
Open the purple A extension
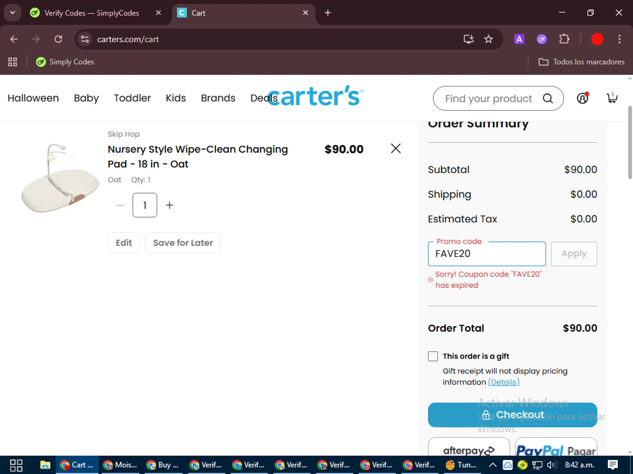click(519, 39)
